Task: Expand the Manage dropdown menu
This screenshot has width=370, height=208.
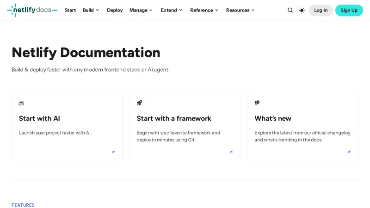Action: (141, 10)
